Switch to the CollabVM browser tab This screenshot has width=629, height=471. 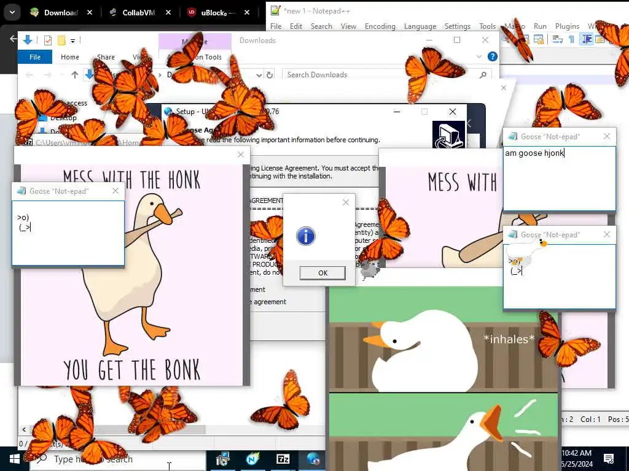tap(138, 12)
